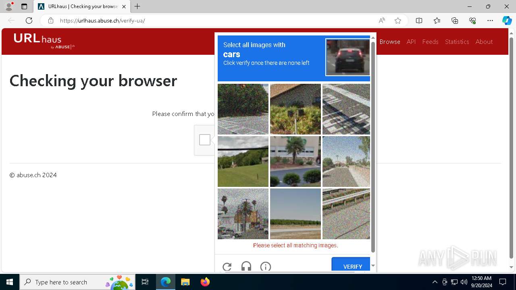Open the About page
Viewport: 516px width, 290px height.
pyautogui.click(x=484, y=41)
